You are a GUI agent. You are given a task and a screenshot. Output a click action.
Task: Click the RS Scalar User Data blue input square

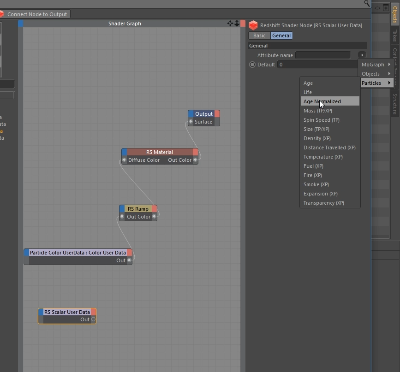click(41, 312)
